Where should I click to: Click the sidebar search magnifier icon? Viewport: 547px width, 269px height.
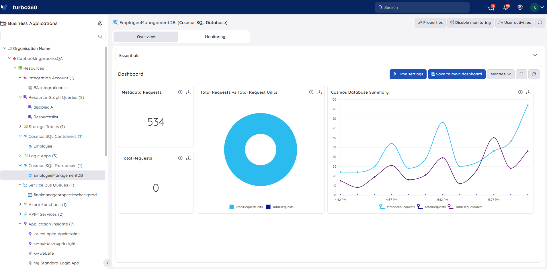coord(100,36)
